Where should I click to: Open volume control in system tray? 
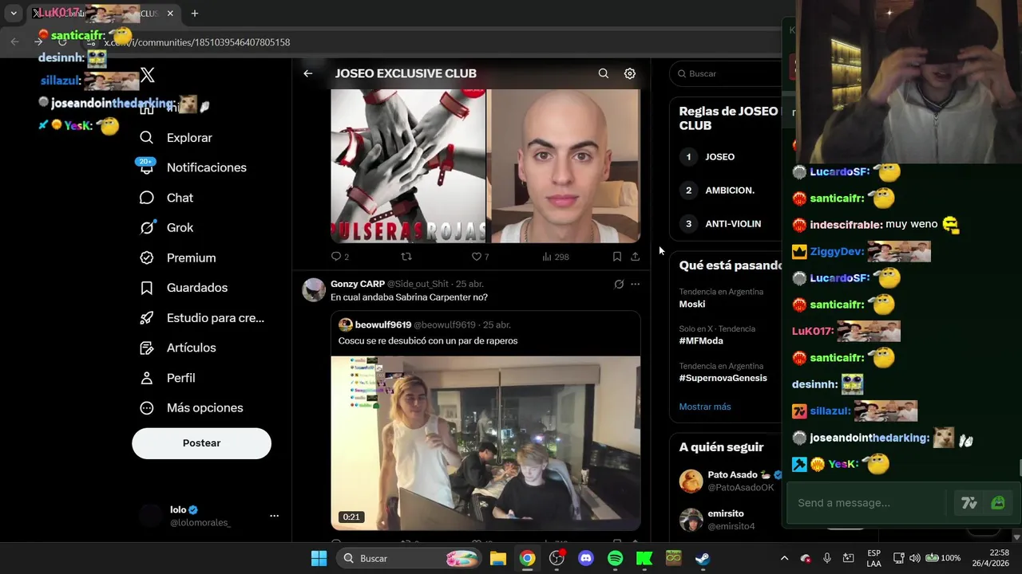915,558
